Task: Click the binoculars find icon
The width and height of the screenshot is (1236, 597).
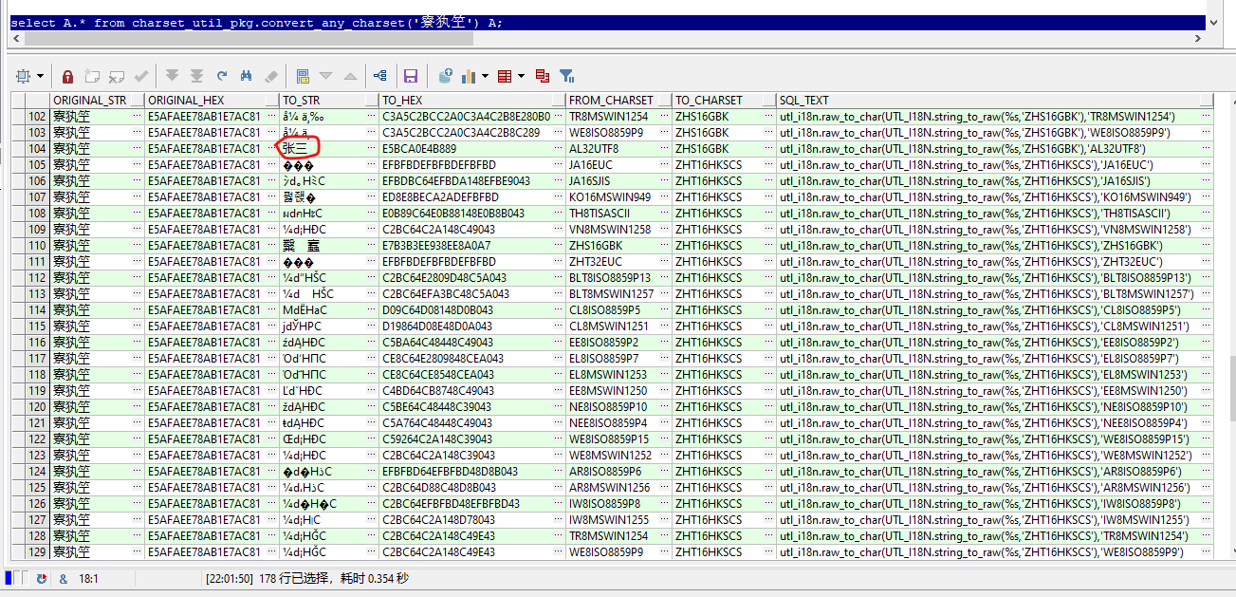Action: point(247,76)
